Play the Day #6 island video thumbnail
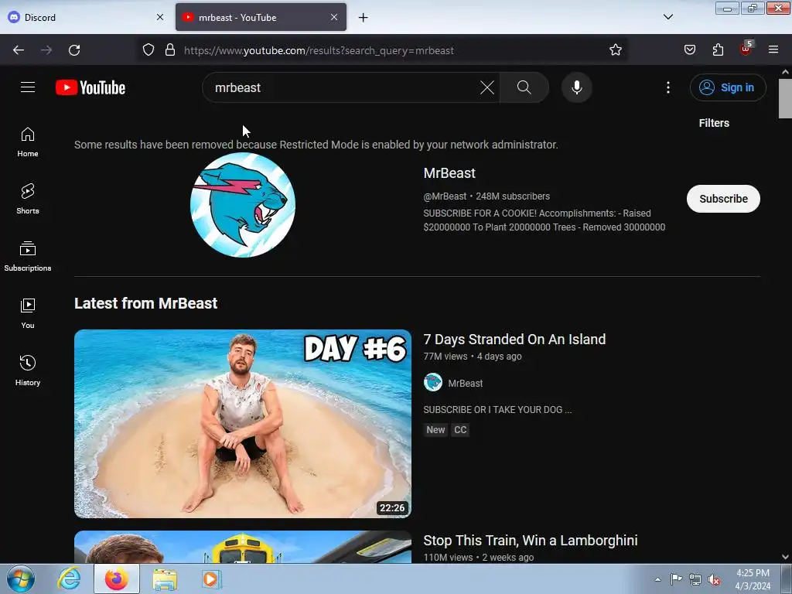The height and width of the screenshot is (594, 792). [243, 424]
